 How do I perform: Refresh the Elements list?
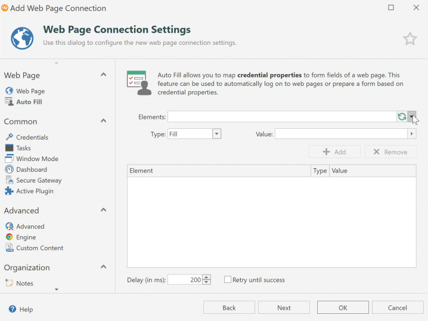pos(402,117)
